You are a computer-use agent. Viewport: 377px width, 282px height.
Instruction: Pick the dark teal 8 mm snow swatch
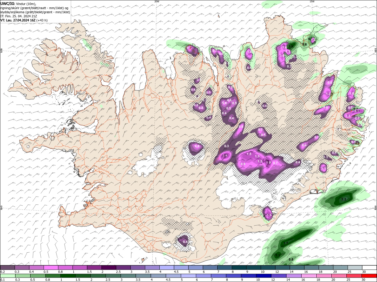239,268
